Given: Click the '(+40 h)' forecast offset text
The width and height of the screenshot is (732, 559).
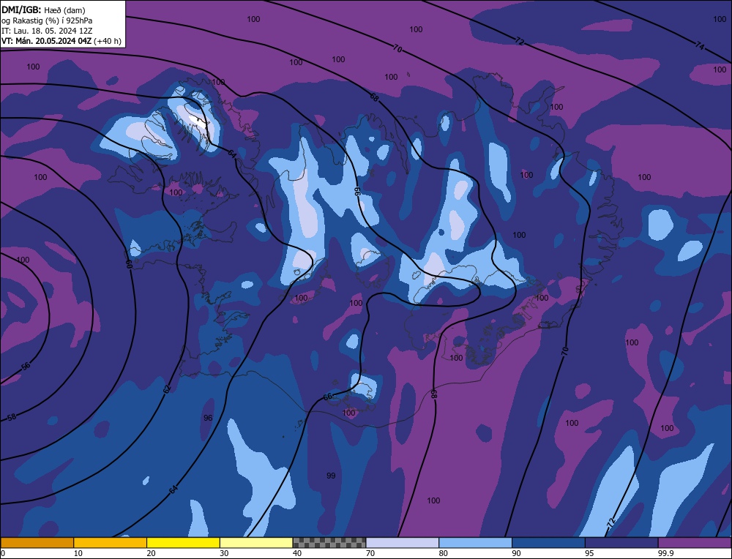Looking at the screenshot, I should [108, 41].
